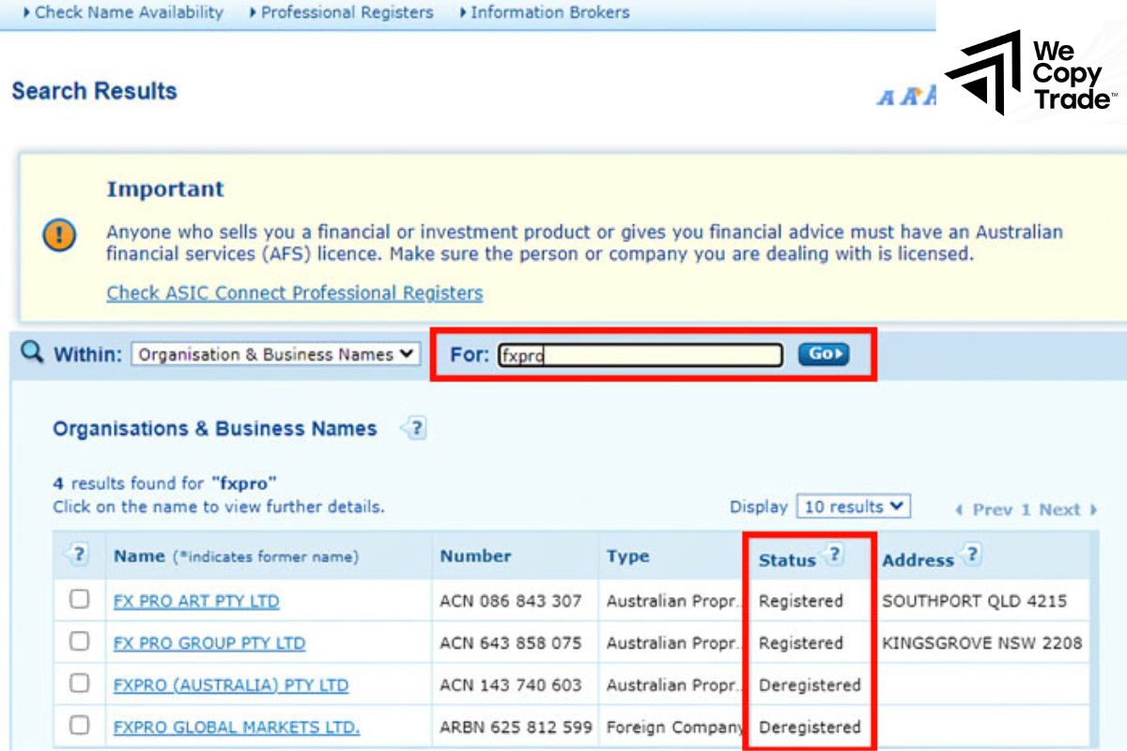The height and width of the screenshot is (751, 1127).
Task: Open help for Organisations & Business Names
Action: [x=414, y=428]
